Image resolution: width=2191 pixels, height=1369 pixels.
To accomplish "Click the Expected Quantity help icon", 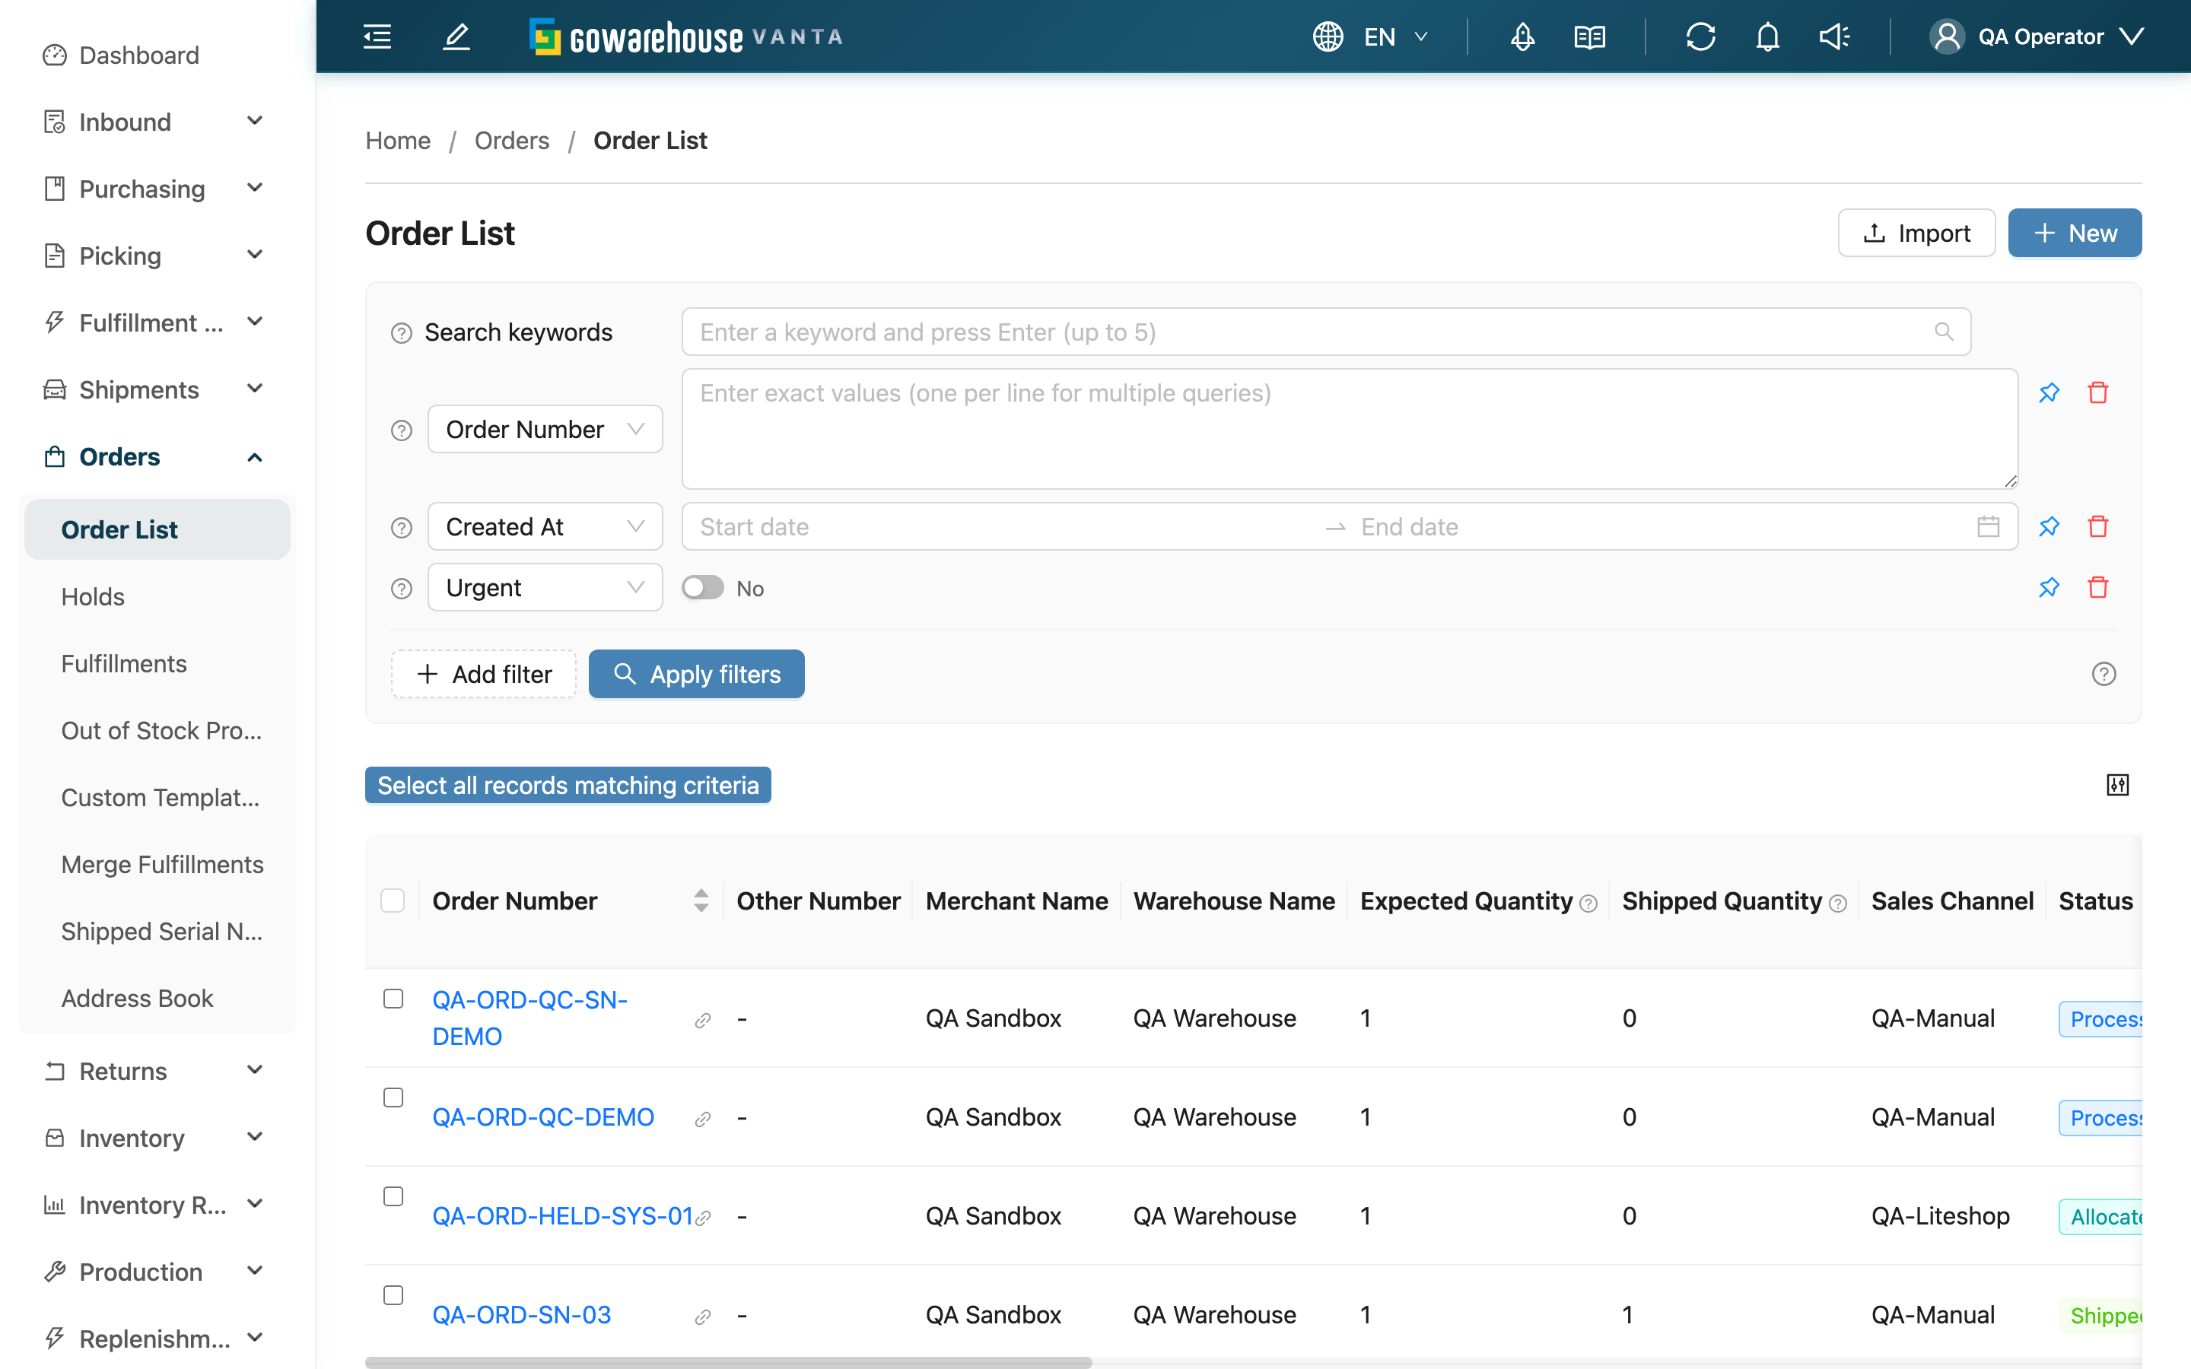I will click(x=1588, y=904).
